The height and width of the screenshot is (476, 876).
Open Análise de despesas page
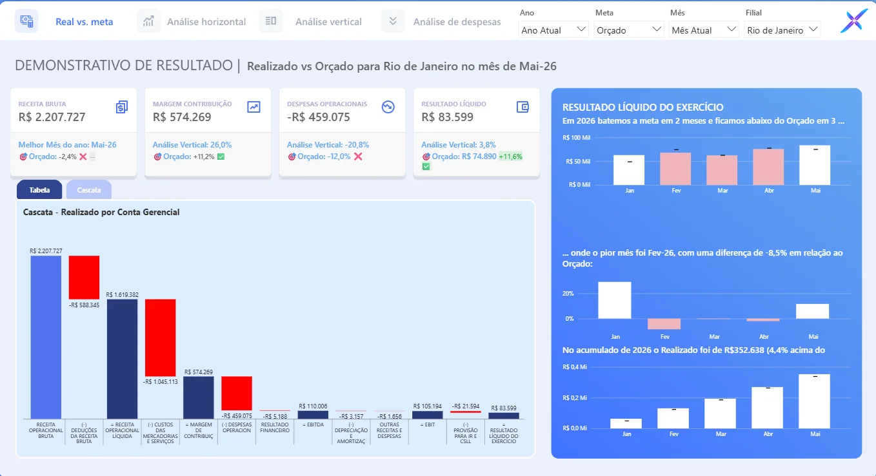[457, 22]
